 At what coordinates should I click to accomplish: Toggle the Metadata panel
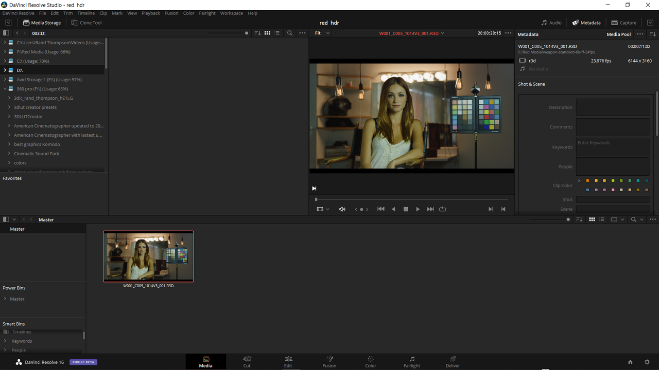pyautogui.click(x=586, y=23)
